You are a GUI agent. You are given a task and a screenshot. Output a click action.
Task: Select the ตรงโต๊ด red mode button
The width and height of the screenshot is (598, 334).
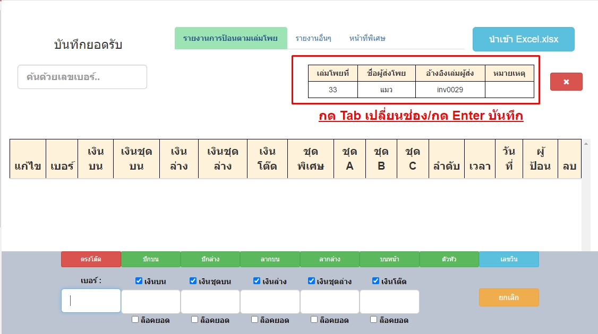[x=91, y=259]
